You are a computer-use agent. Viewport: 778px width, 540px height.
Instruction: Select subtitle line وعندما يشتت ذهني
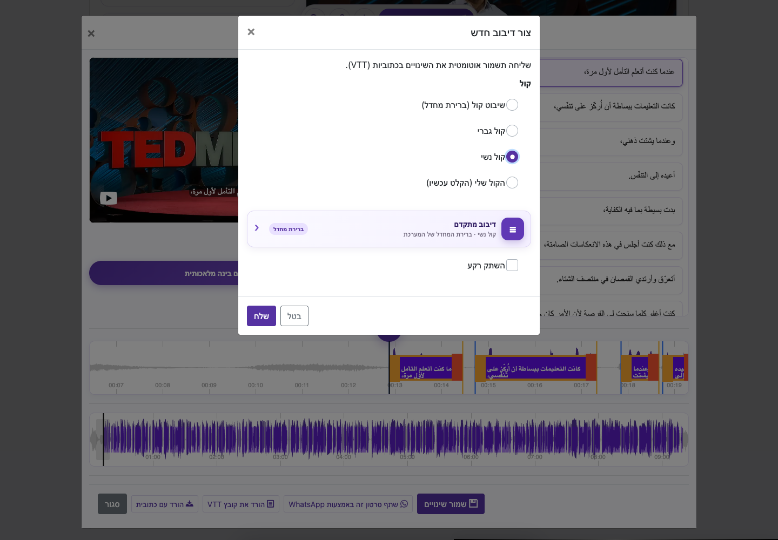[x=611, y=141]
